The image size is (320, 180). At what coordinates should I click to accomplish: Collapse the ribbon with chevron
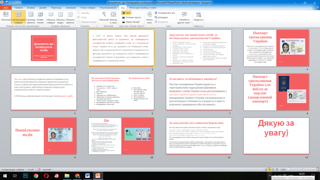(x=314, y=8)
